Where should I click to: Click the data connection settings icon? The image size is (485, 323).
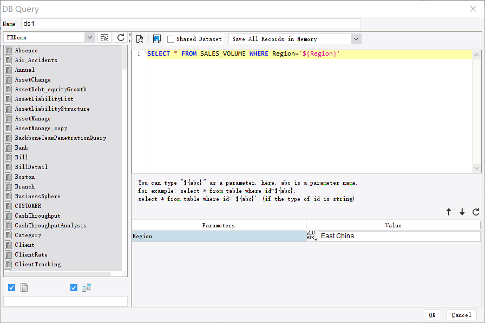coord(104,38)
